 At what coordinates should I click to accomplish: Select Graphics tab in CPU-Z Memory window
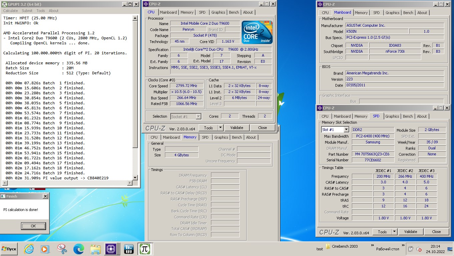tap(221, 137)
